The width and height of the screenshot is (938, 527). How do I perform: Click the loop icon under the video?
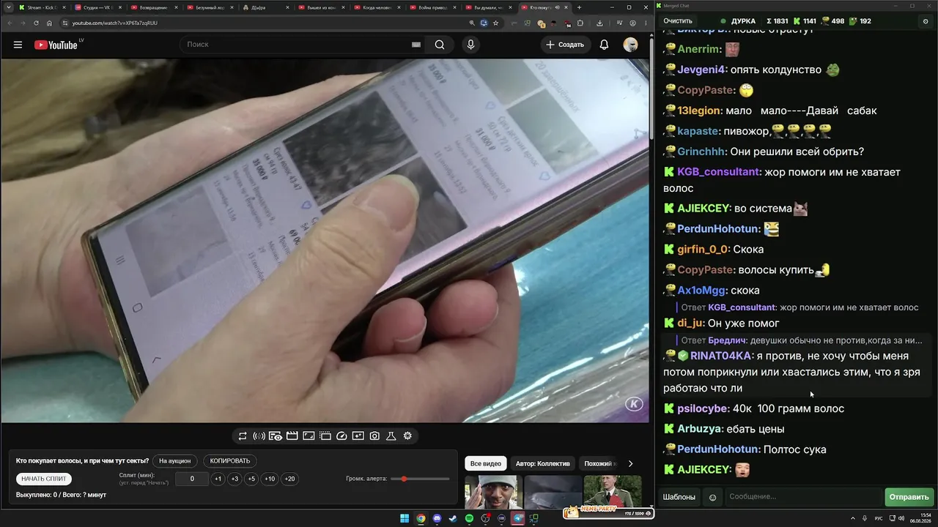pyautogui.click(x=243, y=436)
